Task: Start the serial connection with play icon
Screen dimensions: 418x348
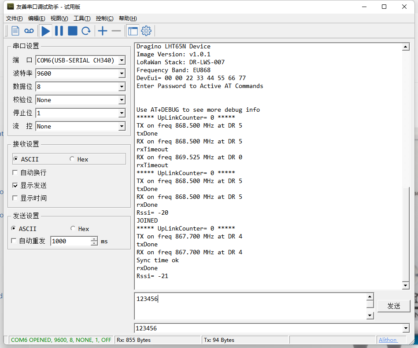Action: 45,31
